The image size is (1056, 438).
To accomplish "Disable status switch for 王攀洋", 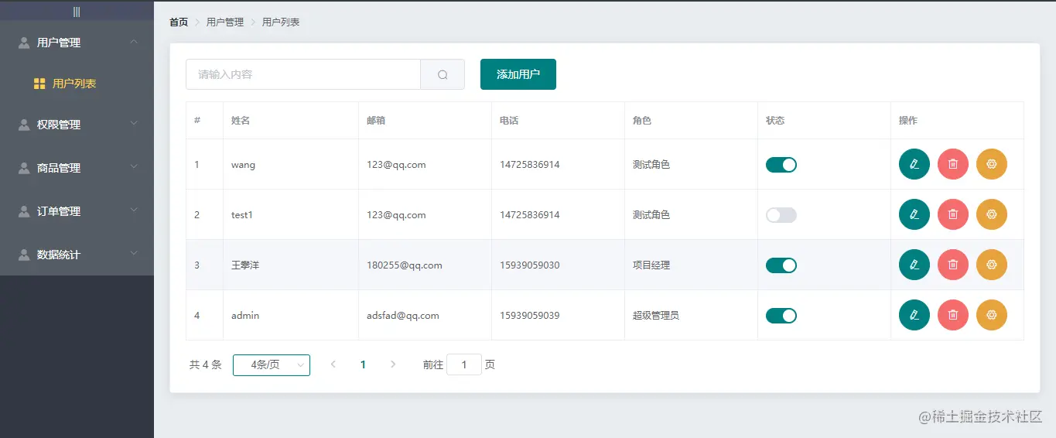I will 781,265.
